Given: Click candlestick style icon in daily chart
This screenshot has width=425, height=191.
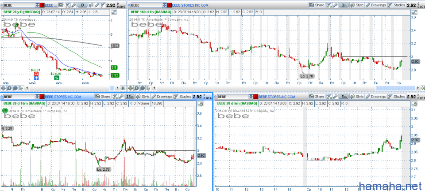Looking at the screenshot, I should (x=91, y=5).
